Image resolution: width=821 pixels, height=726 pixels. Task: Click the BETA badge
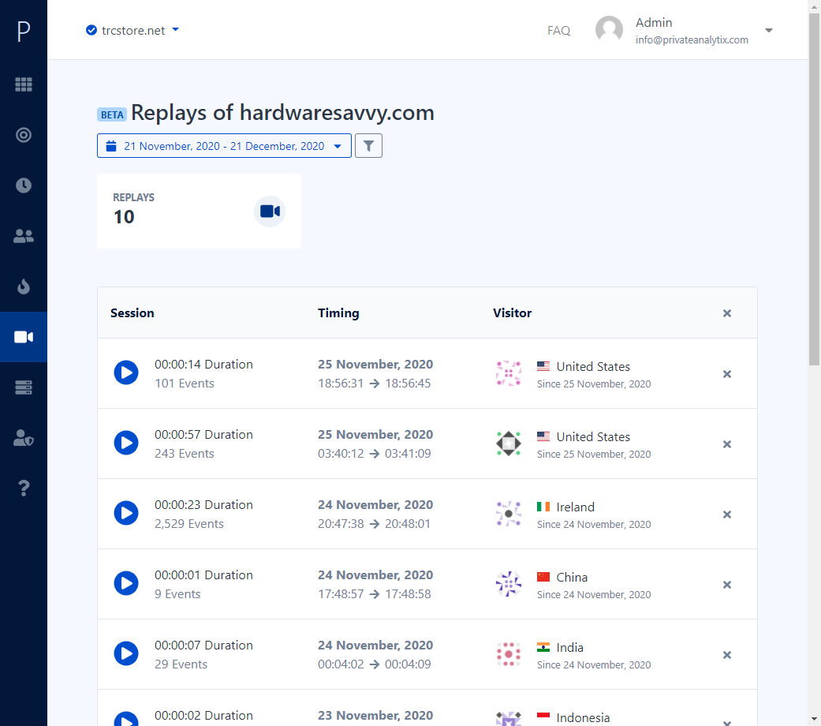112,114
